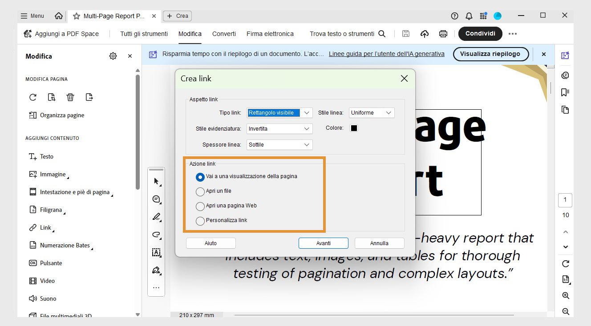
Task: Open the 'Tipo link' dropdown
Action: pos(306,112)
